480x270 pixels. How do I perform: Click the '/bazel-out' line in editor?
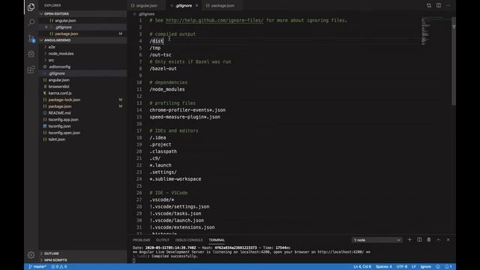(x=163, y=68)
